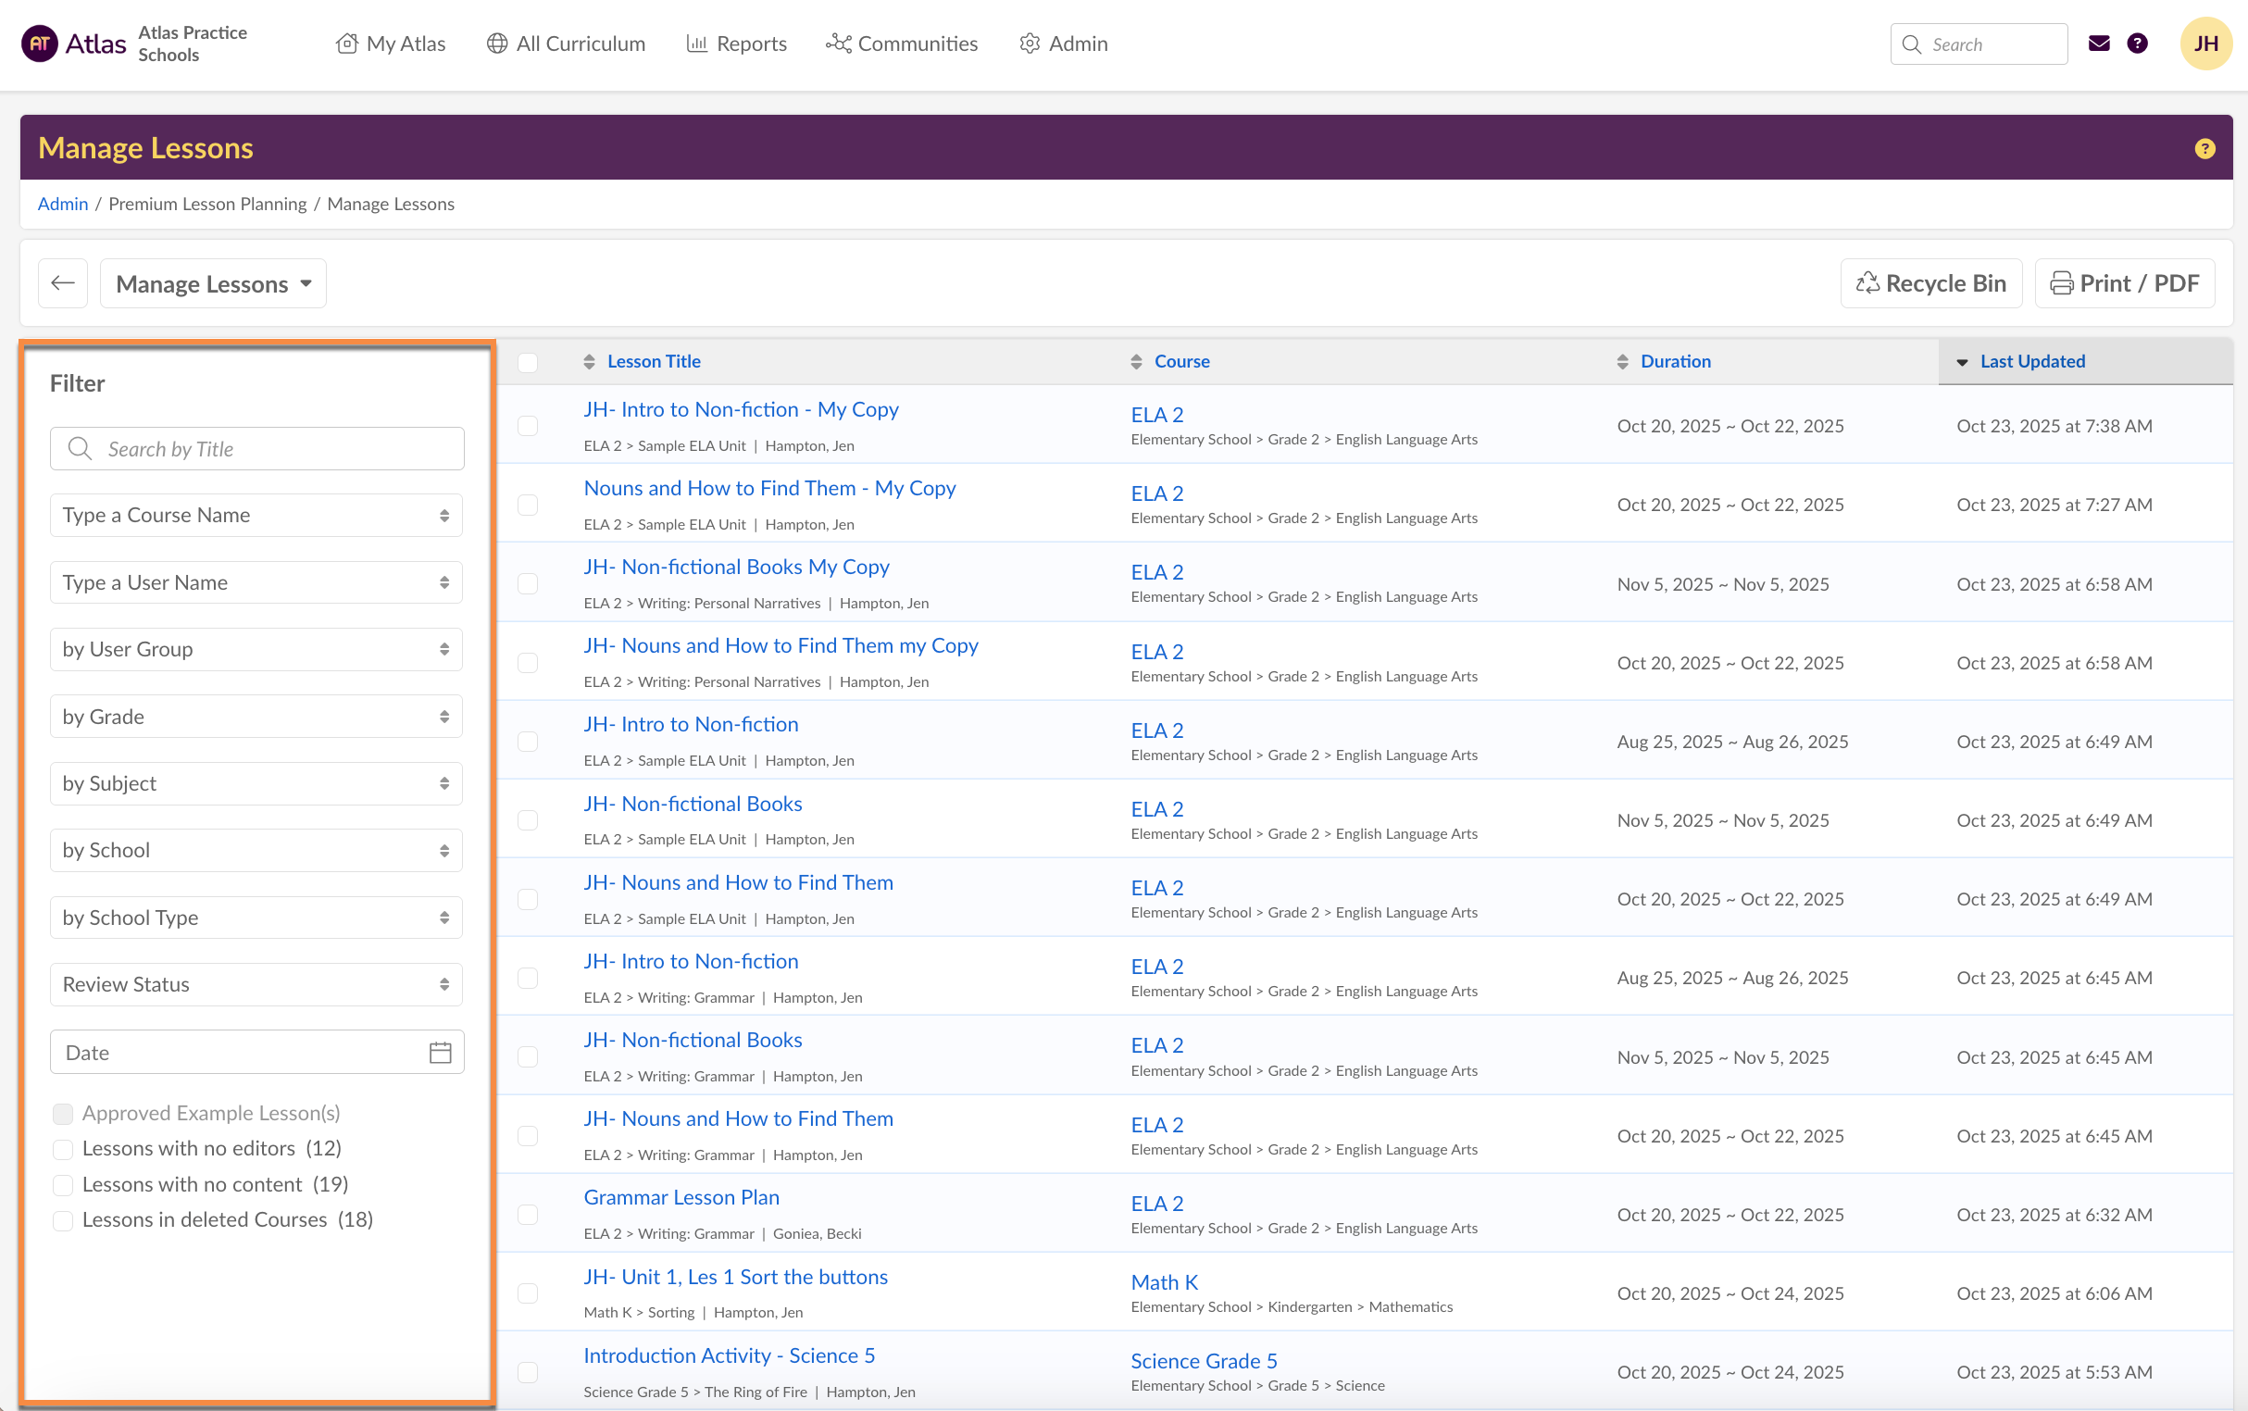Open the mail envelope icon

2099,44
